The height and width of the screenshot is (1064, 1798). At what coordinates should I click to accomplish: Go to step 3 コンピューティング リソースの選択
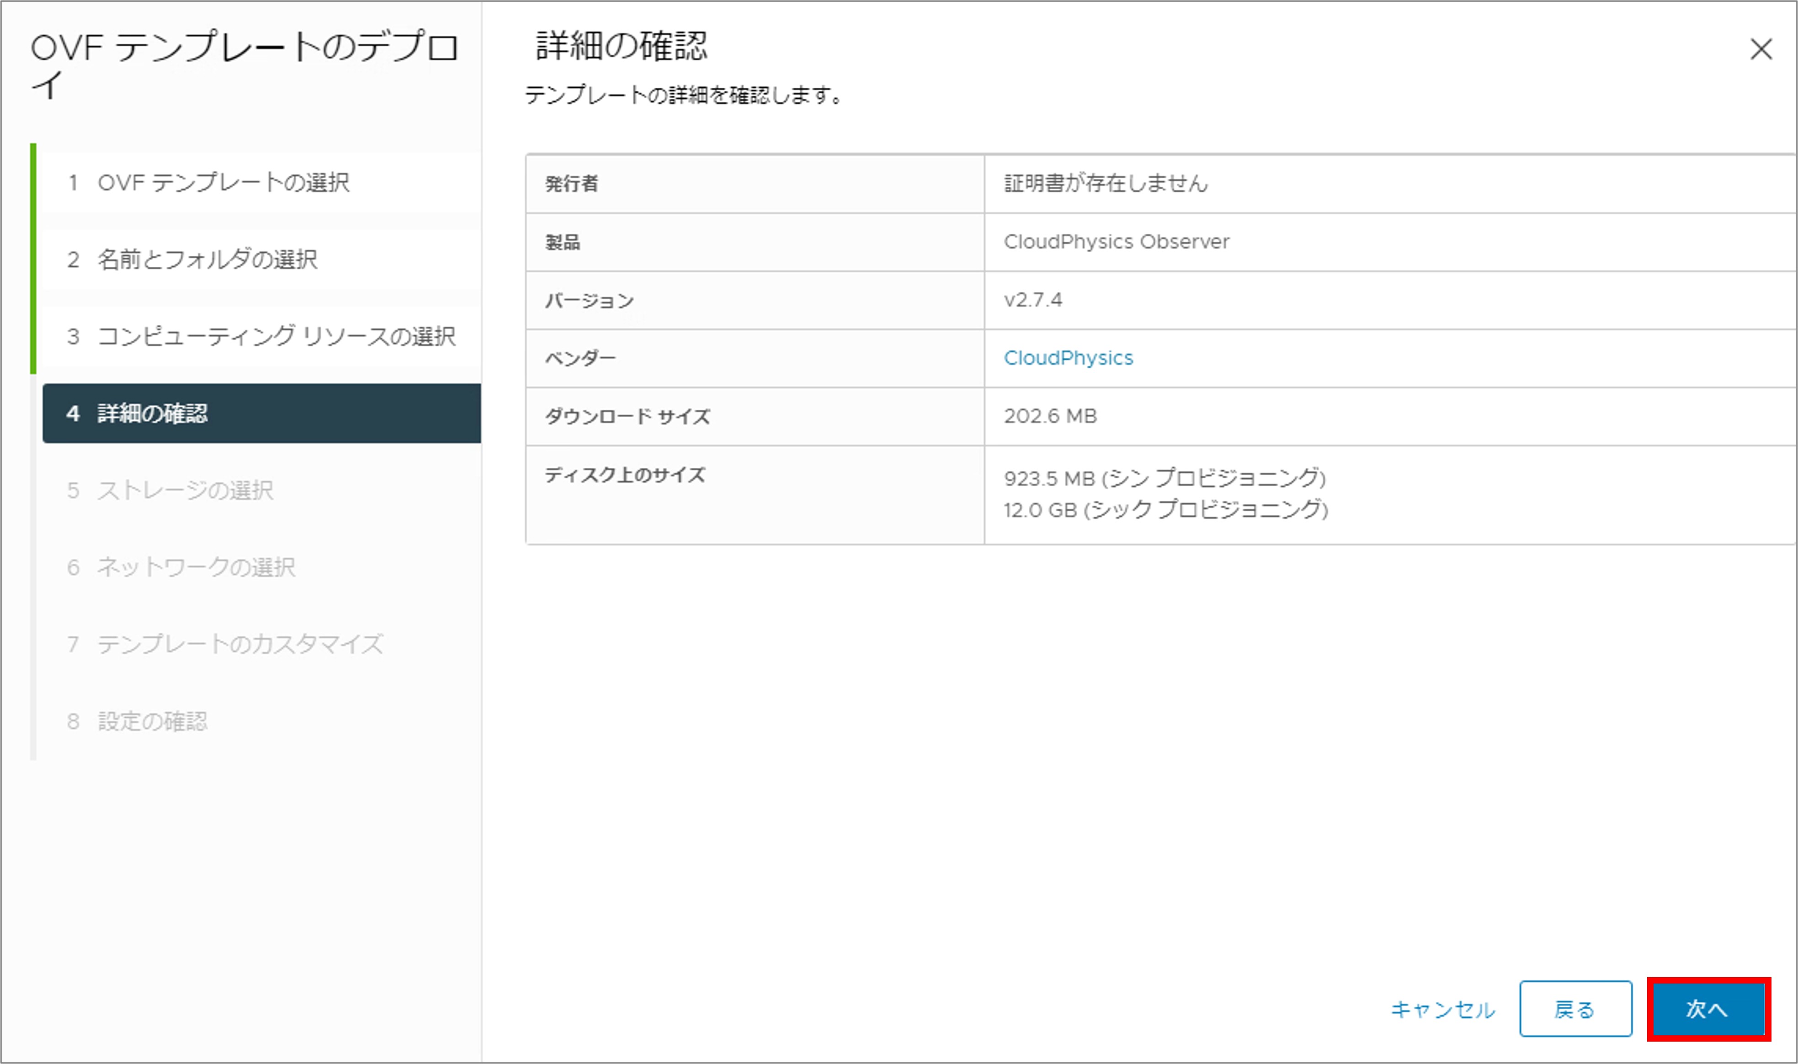(276, 335)
